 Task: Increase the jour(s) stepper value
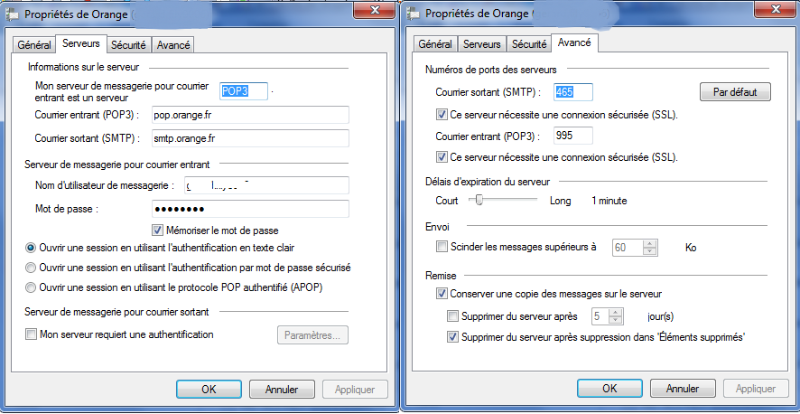(x=617, y=312)
